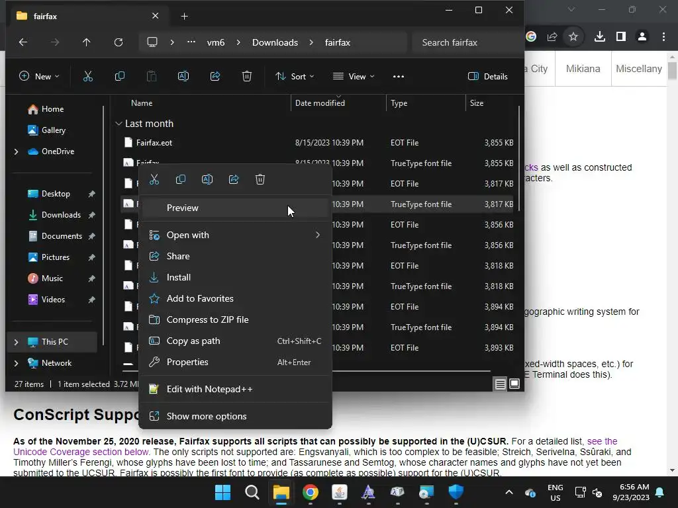
Task: Switch to large thumbnails view icon in status bar
Action: 514,384
